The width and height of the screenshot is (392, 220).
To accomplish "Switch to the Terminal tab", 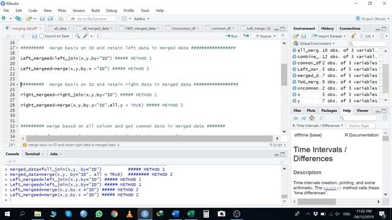I will 32,154.
